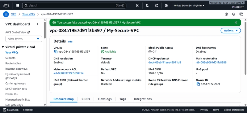Click the Your VPCs breadcrumb link

tap(28, 14)
